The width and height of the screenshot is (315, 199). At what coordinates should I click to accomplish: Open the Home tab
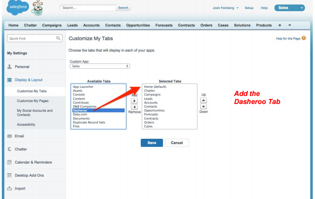click(13, 25)
